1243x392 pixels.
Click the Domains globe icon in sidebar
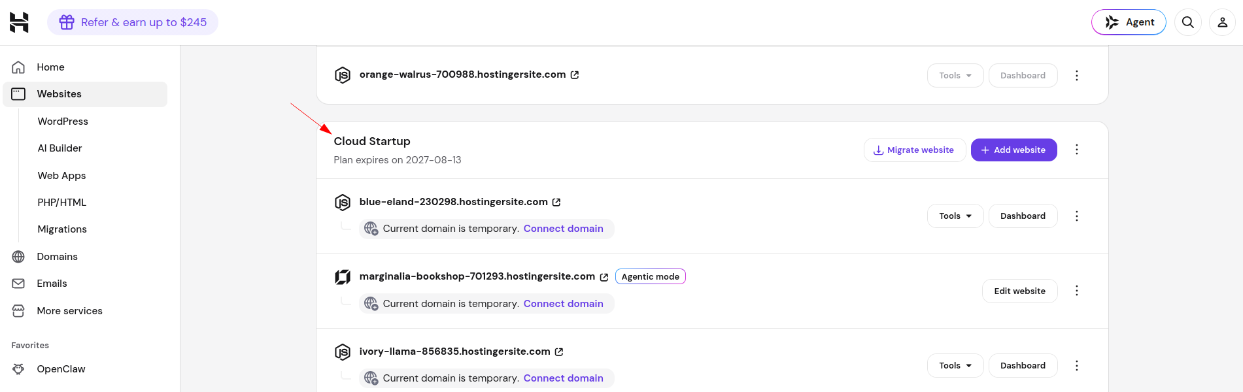(x=18, y=257)
